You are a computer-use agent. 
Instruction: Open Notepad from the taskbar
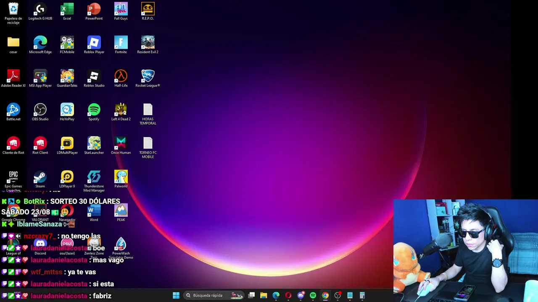[x=350, y=295]
